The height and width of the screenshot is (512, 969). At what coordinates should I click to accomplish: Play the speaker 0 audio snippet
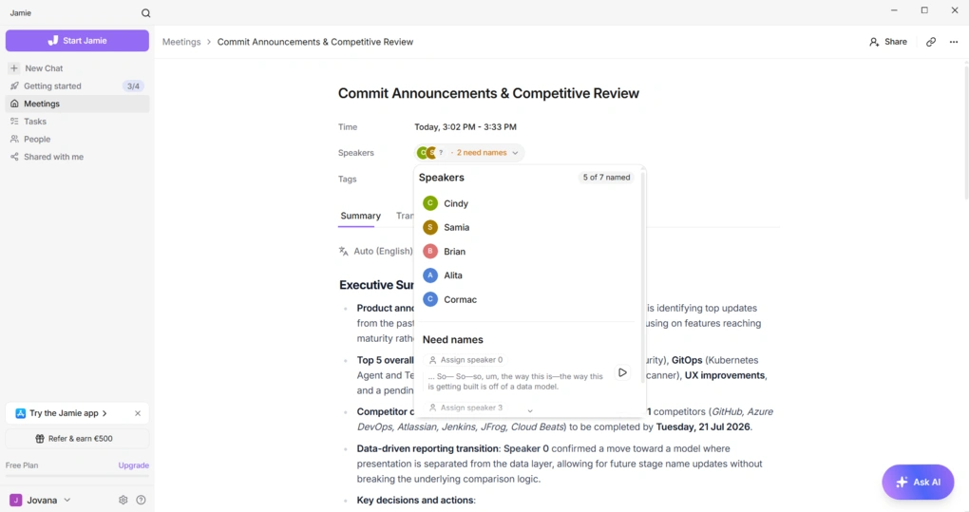(622, 372)
